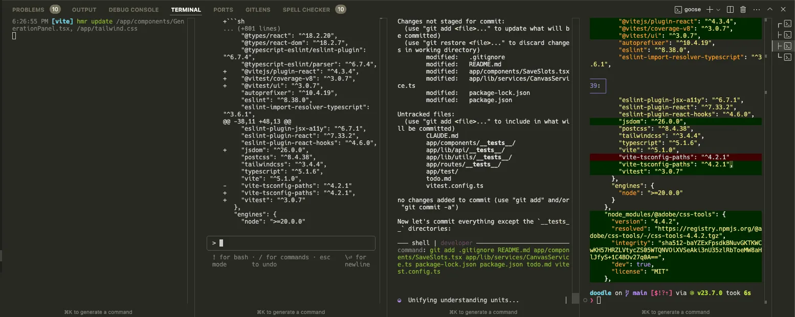The image size is (795, 317).
Task: Kill the active terminal using the trash icon
Action: coord(744,9)
